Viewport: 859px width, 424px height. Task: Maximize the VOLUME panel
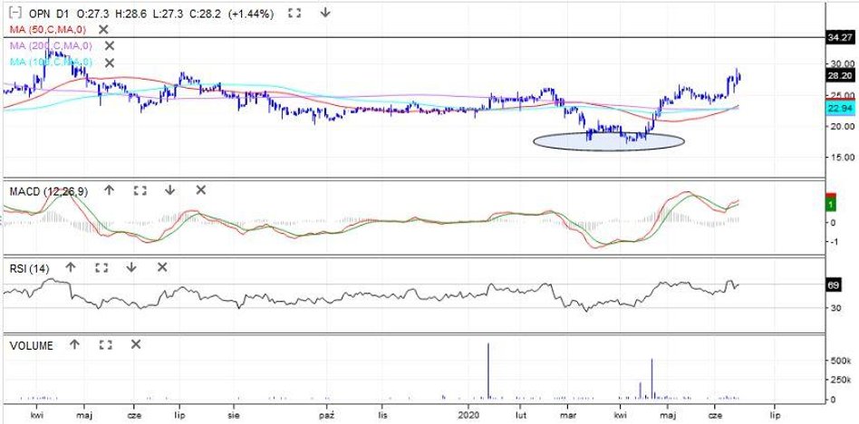coord(105,345)
